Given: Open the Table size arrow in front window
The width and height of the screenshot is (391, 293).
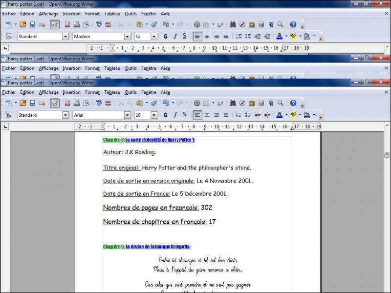Looking at the screenshot, I should coord(213,103).
